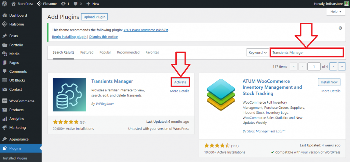Click the Upload Plugin button
Image resolution: width=350 pixels, height=162 pixels.
point(94,17)
